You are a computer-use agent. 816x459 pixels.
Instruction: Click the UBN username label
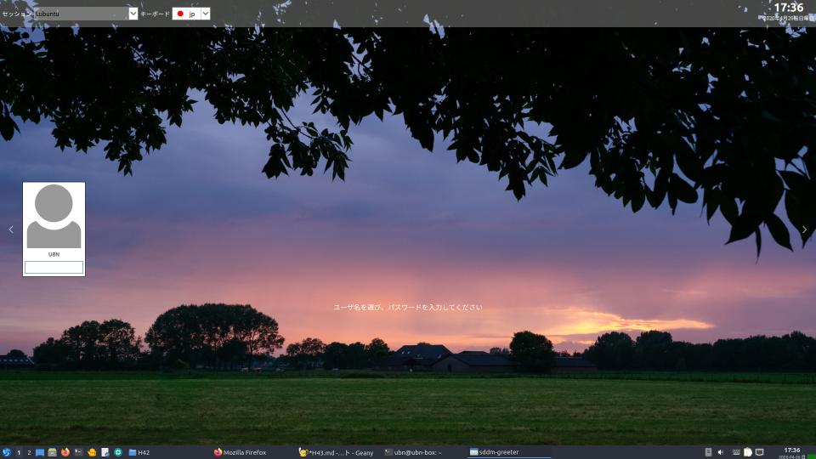point(54,254)
